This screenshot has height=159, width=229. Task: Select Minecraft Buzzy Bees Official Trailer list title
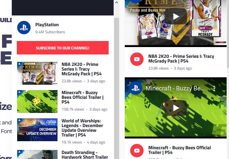pos(82,97)
